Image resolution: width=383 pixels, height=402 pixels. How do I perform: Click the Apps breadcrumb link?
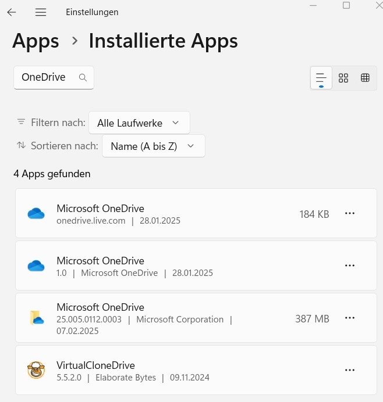pos(36,41)
